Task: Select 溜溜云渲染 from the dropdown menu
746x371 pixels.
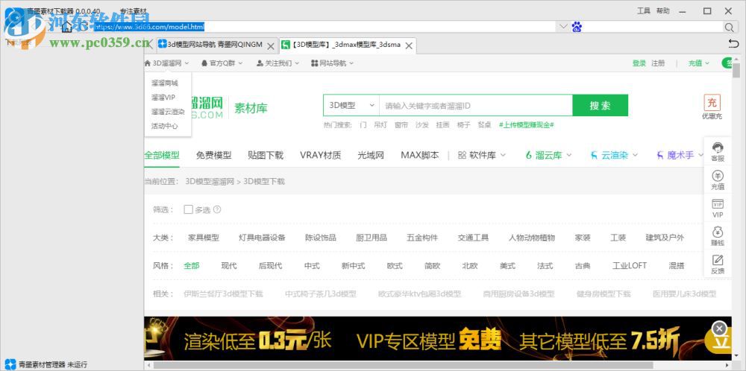Action: [x=168, y=112]
